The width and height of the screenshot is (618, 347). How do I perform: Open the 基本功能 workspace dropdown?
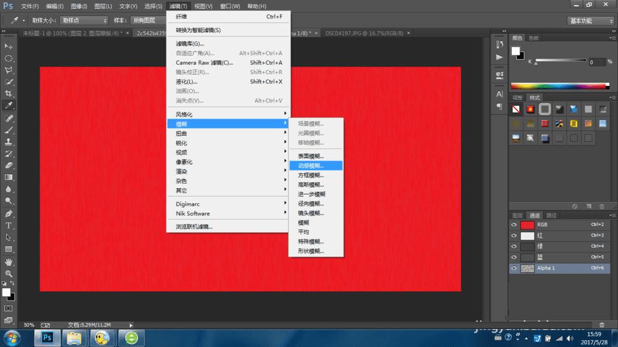pos(591,21)
